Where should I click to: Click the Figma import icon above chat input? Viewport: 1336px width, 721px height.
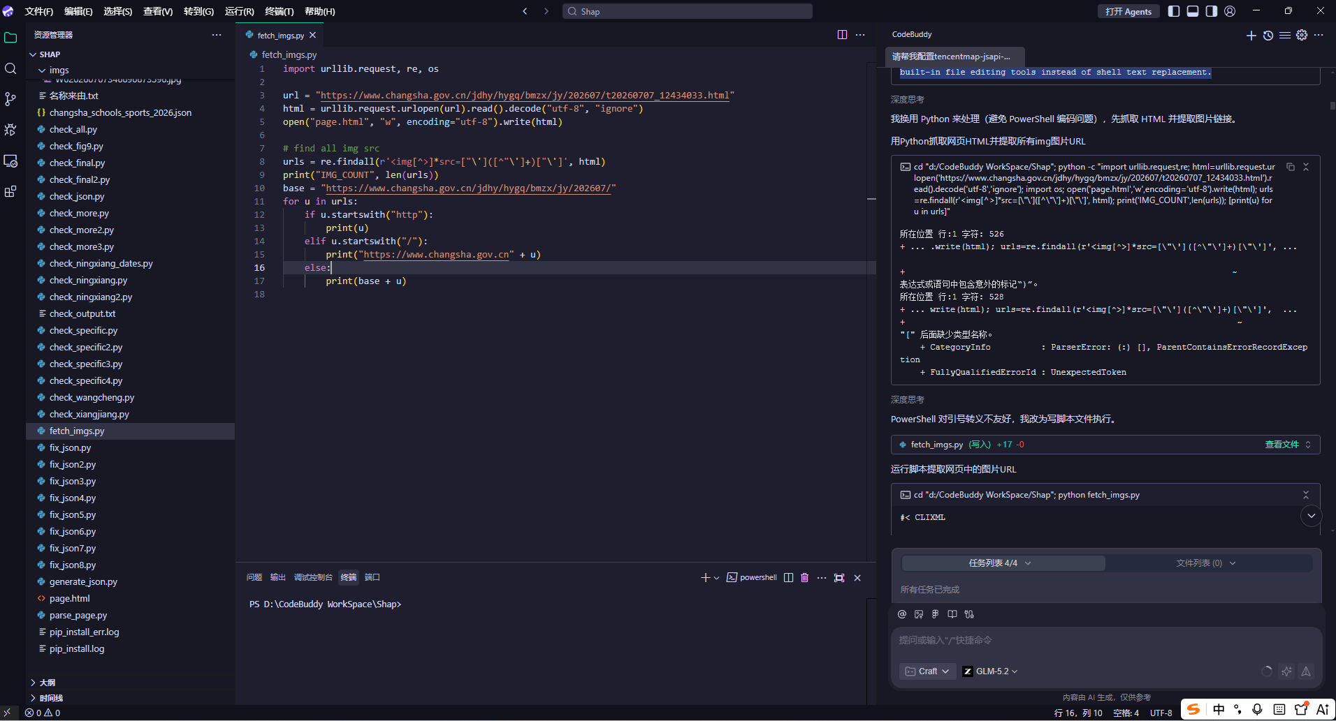click(x=936, y=614)
